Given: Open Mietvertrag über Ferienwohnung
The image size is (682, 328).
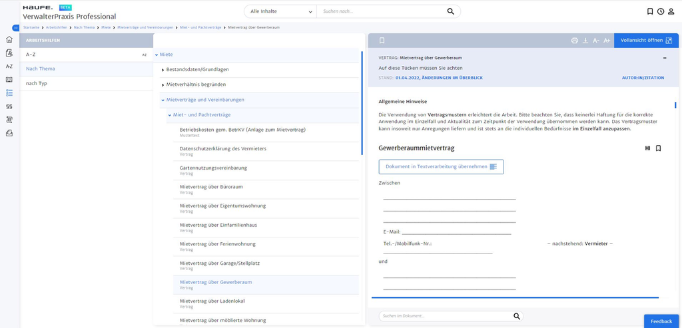Looking at the screenshot, I should [x=266, y=246].
